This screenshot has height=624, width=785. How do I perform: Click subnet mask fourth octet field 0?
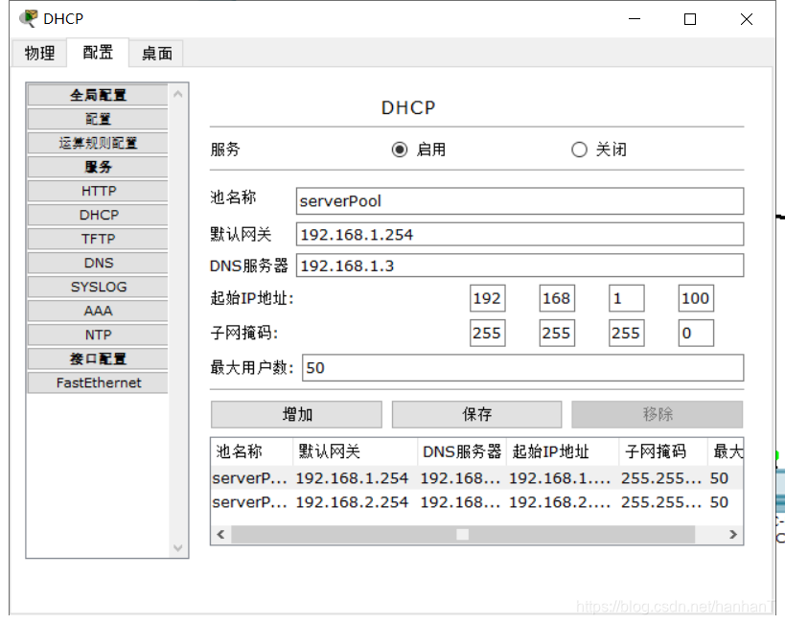click(696, 333)
